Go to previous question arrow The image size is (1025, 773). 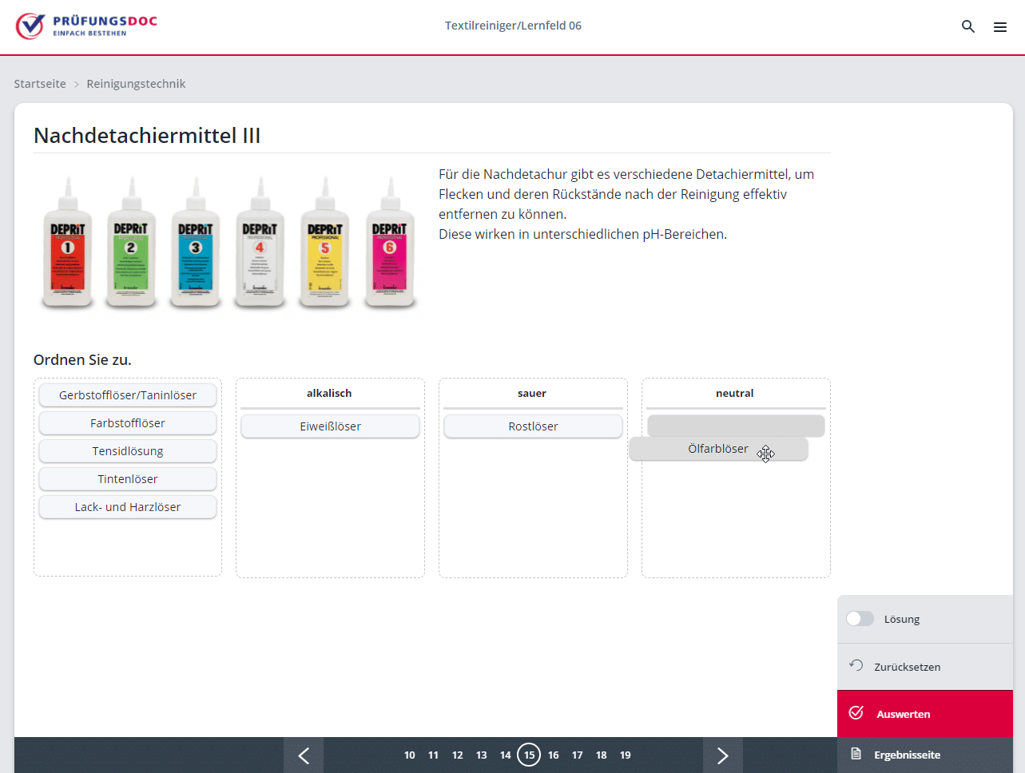tap(304, 755)
